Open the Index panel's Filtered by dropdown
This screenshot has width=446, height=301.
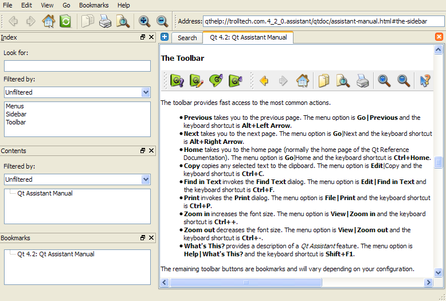(77, 92)
